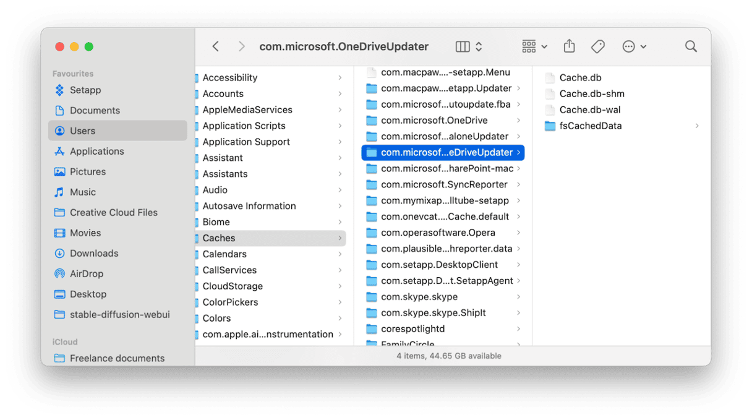Image resolution: width=752 pixels, height=420 pixels.
Task: Open a new search with the magnifying glass icon
Action: [x=691, y=46]
